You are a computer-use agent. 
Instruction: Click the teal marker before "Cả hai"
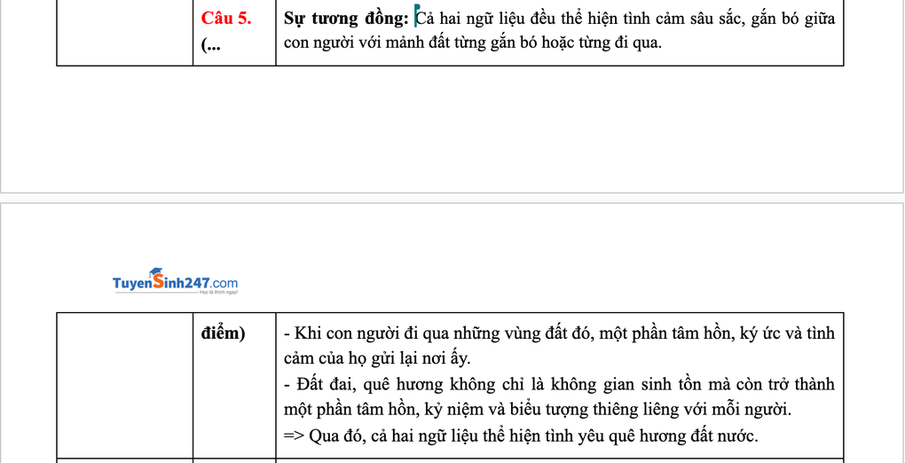(x=416, y=14)
